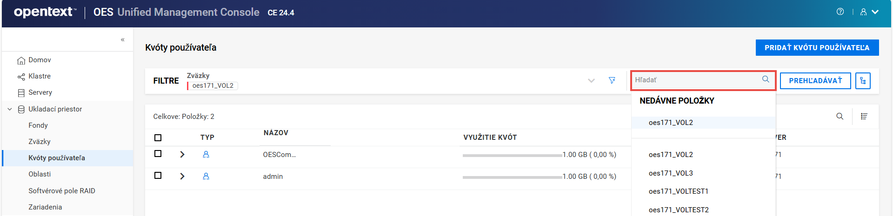Select oes171_VOL3 from the suggestions list
The width and height of the screenshot is (893, 216).
pyautogui.click(x=671, y=173)
